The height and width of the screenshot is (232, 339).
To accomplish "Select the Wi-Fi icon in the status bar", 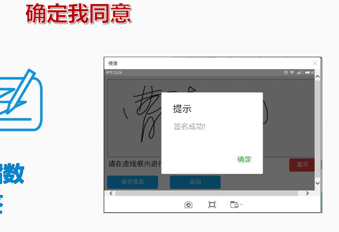I will tap(292, 72).
